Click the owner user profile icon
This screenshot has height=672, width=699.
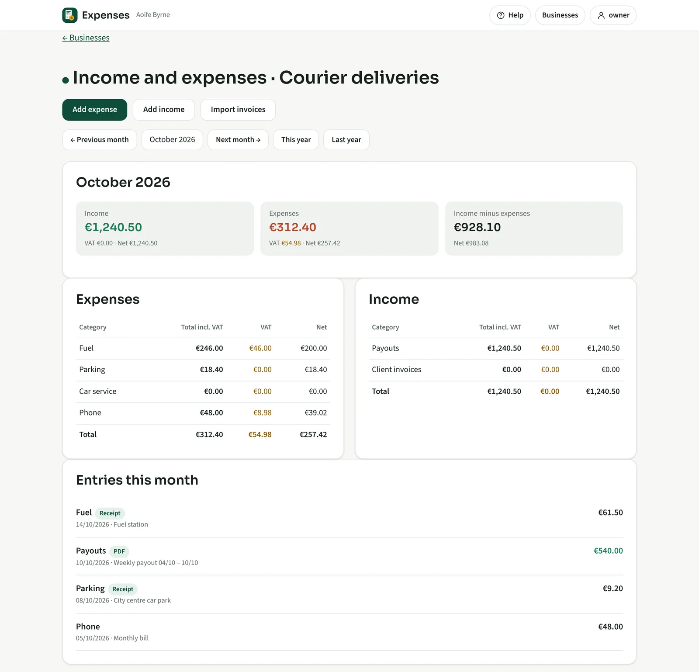pos(601,15)
